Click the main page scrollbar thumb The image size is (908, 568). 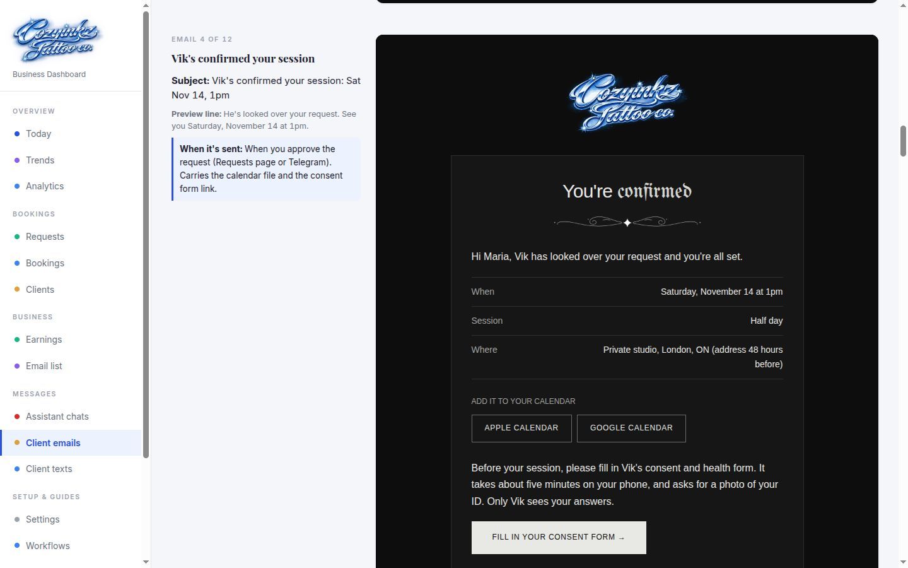click(x=903, y=141)
